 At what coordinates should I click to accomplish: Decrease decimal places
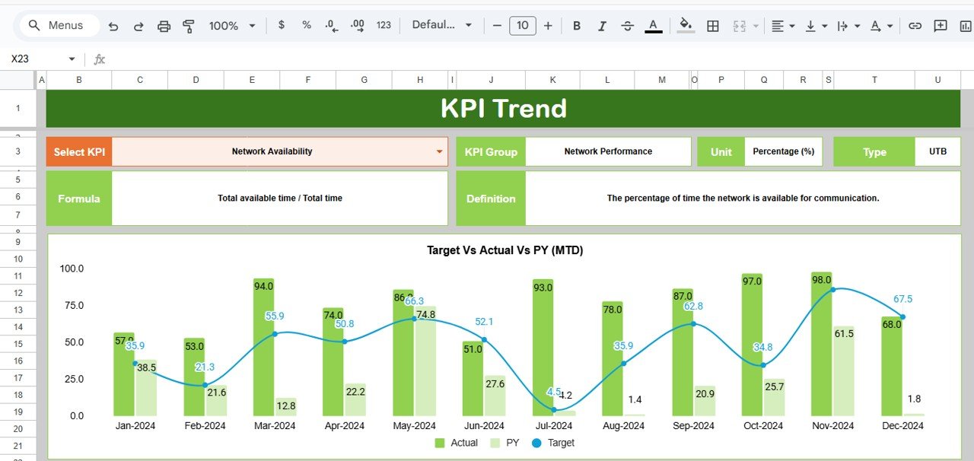pyautogui.click(x=330, y=25)
